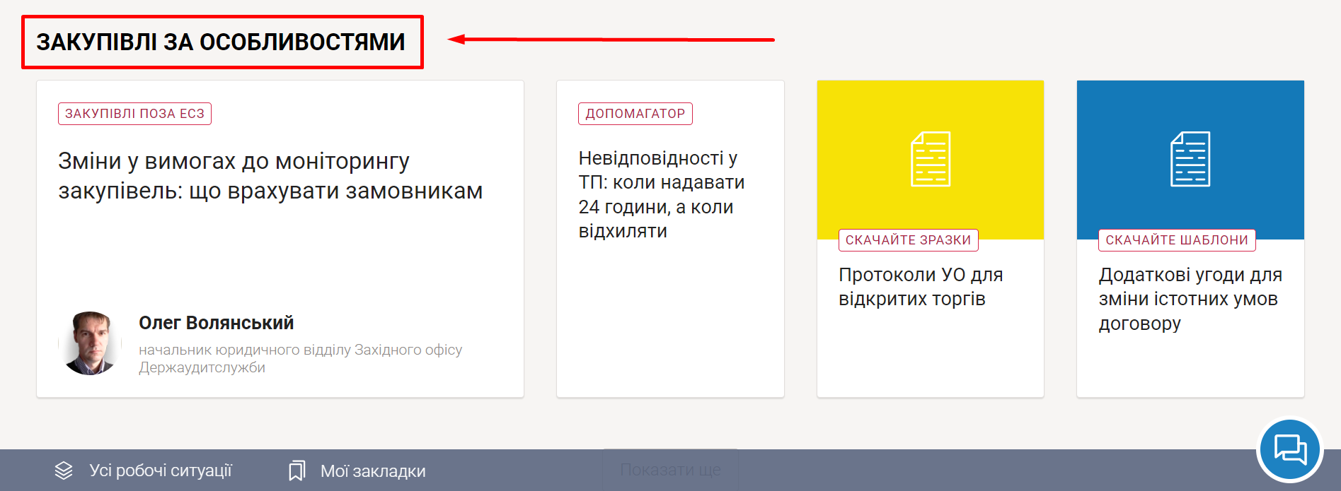Click the СКАЧАЙТЕ ЗРАЗКИ tag
1341x491 pixels.
pyautogui.click(x=908, y=240)
